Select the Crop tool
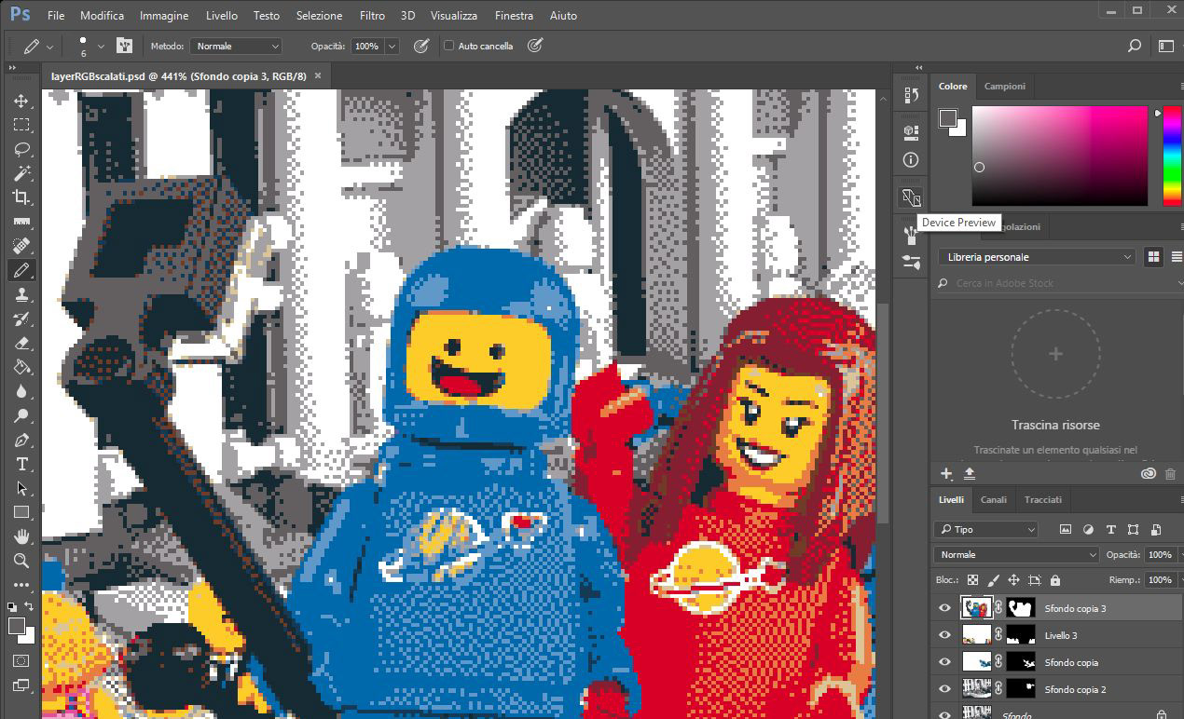The width and height of the screenshot is (1184, 719). point(21,197)
